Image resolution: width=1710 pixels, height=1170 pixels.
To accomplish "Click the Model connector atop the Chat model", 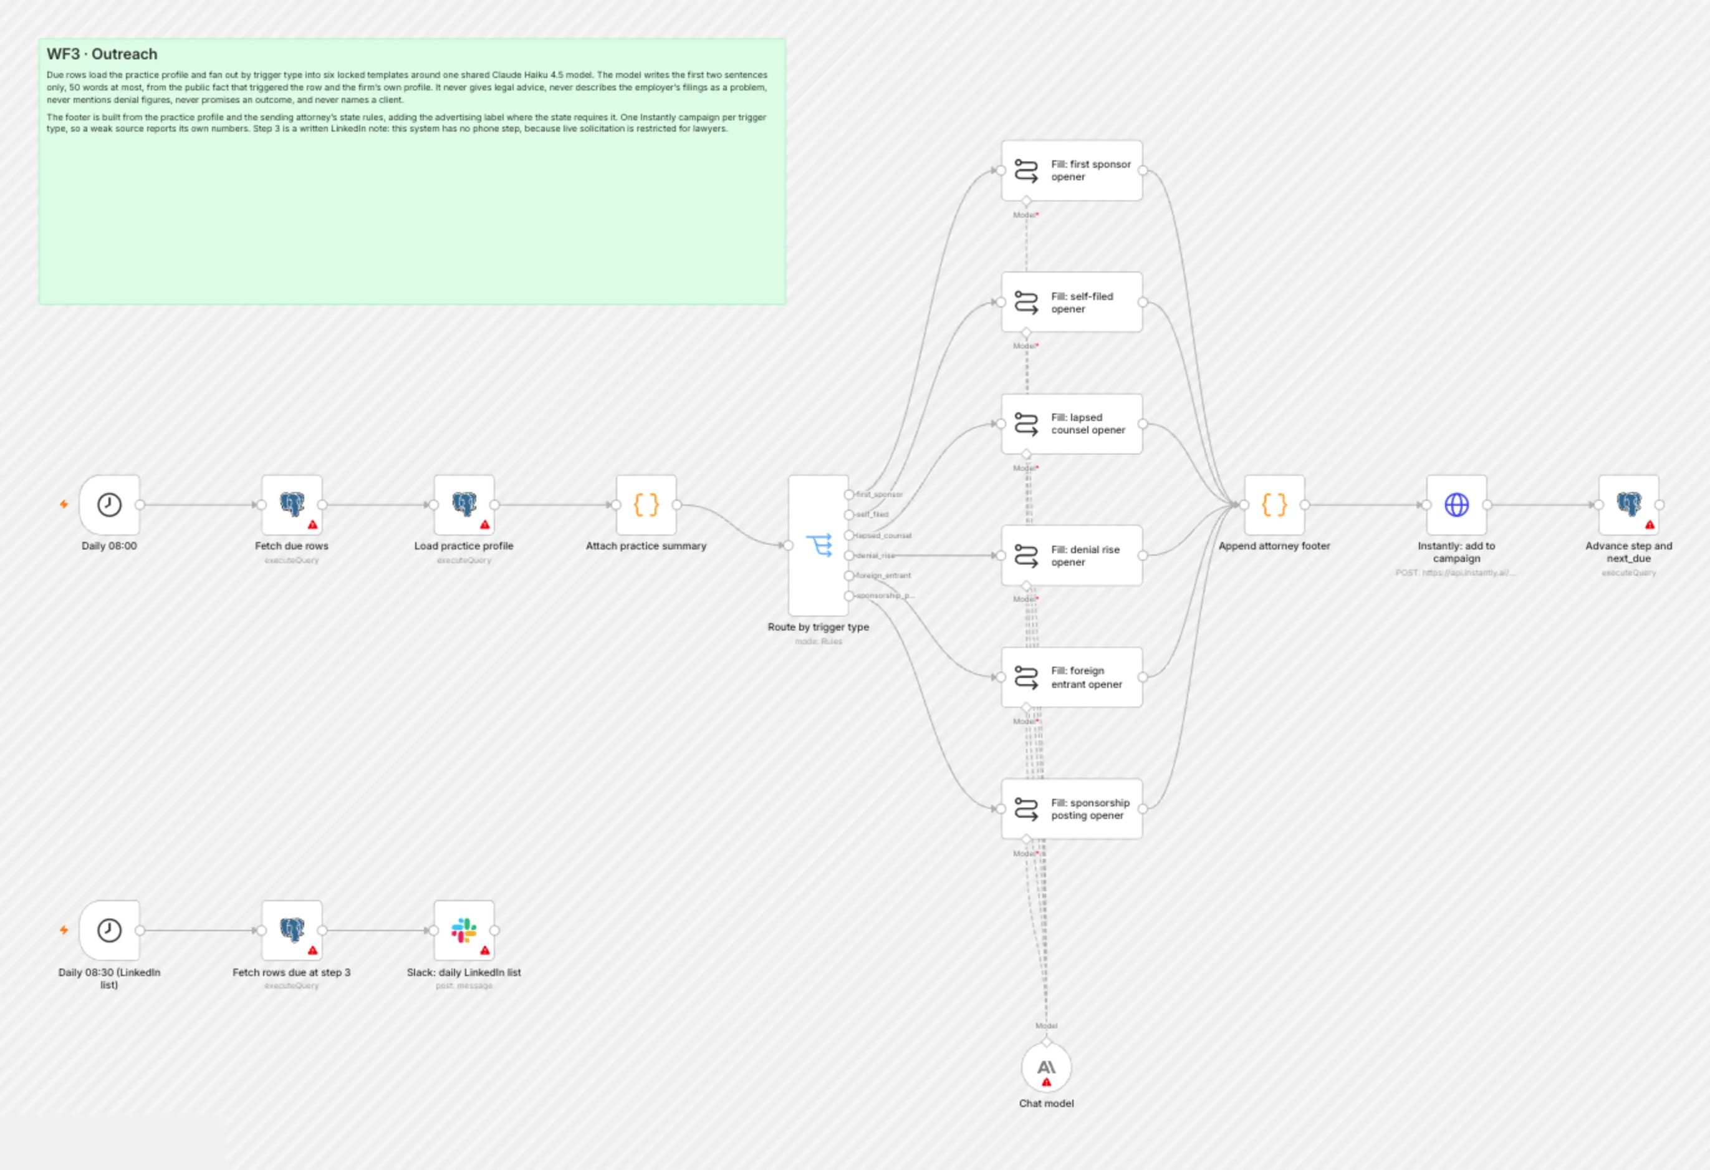I will click(x=1046, y=1042).
